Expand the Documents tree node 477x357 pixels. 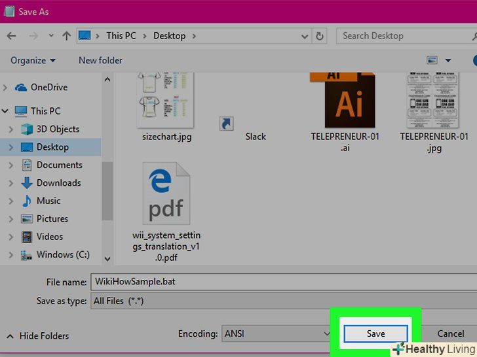11,165
